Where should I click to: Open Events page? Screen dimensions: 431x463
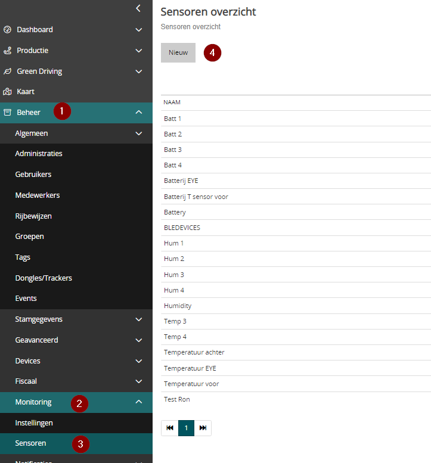76,299
